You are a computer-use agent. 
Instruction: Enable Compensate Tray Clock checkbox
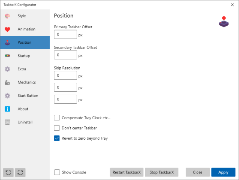(57, 118)
